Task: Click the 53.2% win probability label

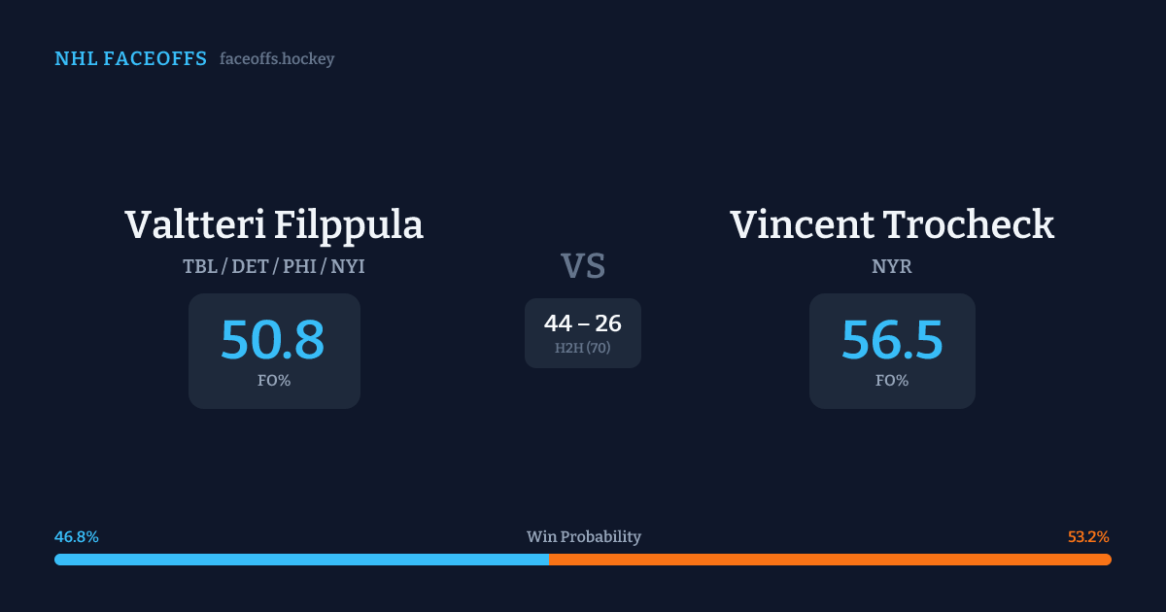Action: 1088,536
